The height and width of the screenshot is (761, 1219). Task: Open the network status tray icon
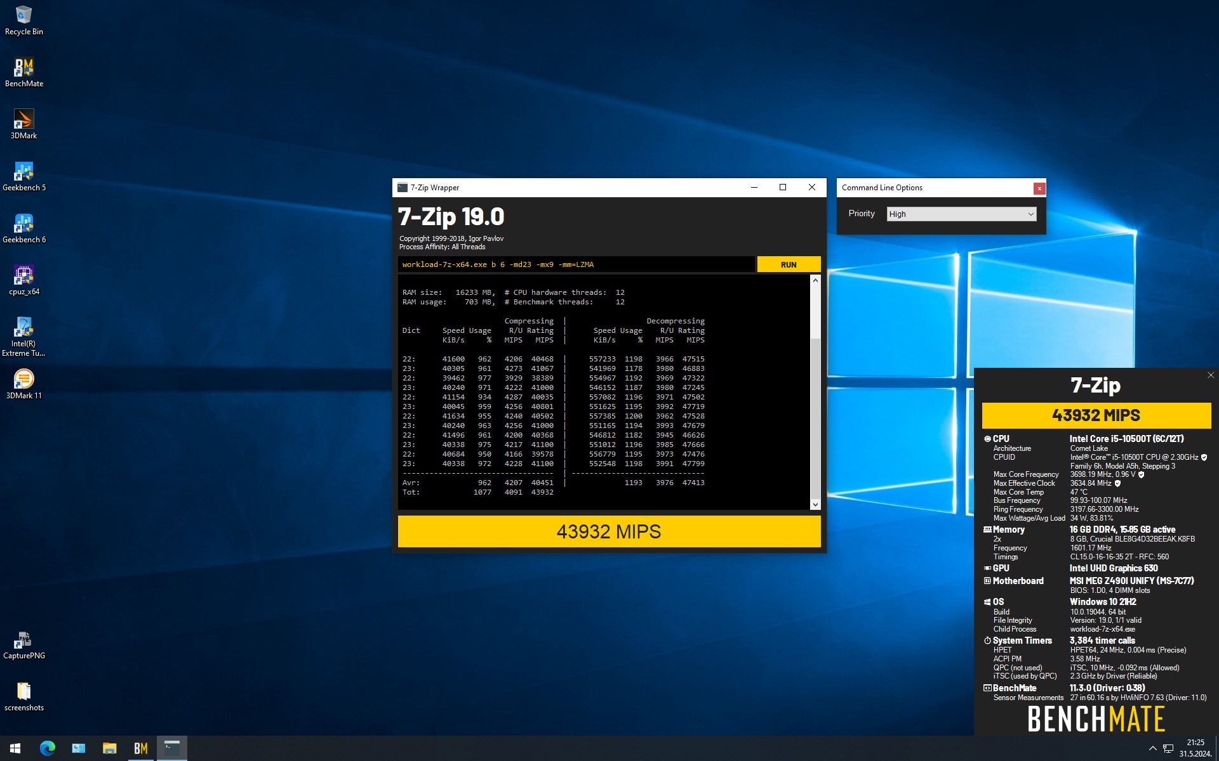pos(1168,748)
